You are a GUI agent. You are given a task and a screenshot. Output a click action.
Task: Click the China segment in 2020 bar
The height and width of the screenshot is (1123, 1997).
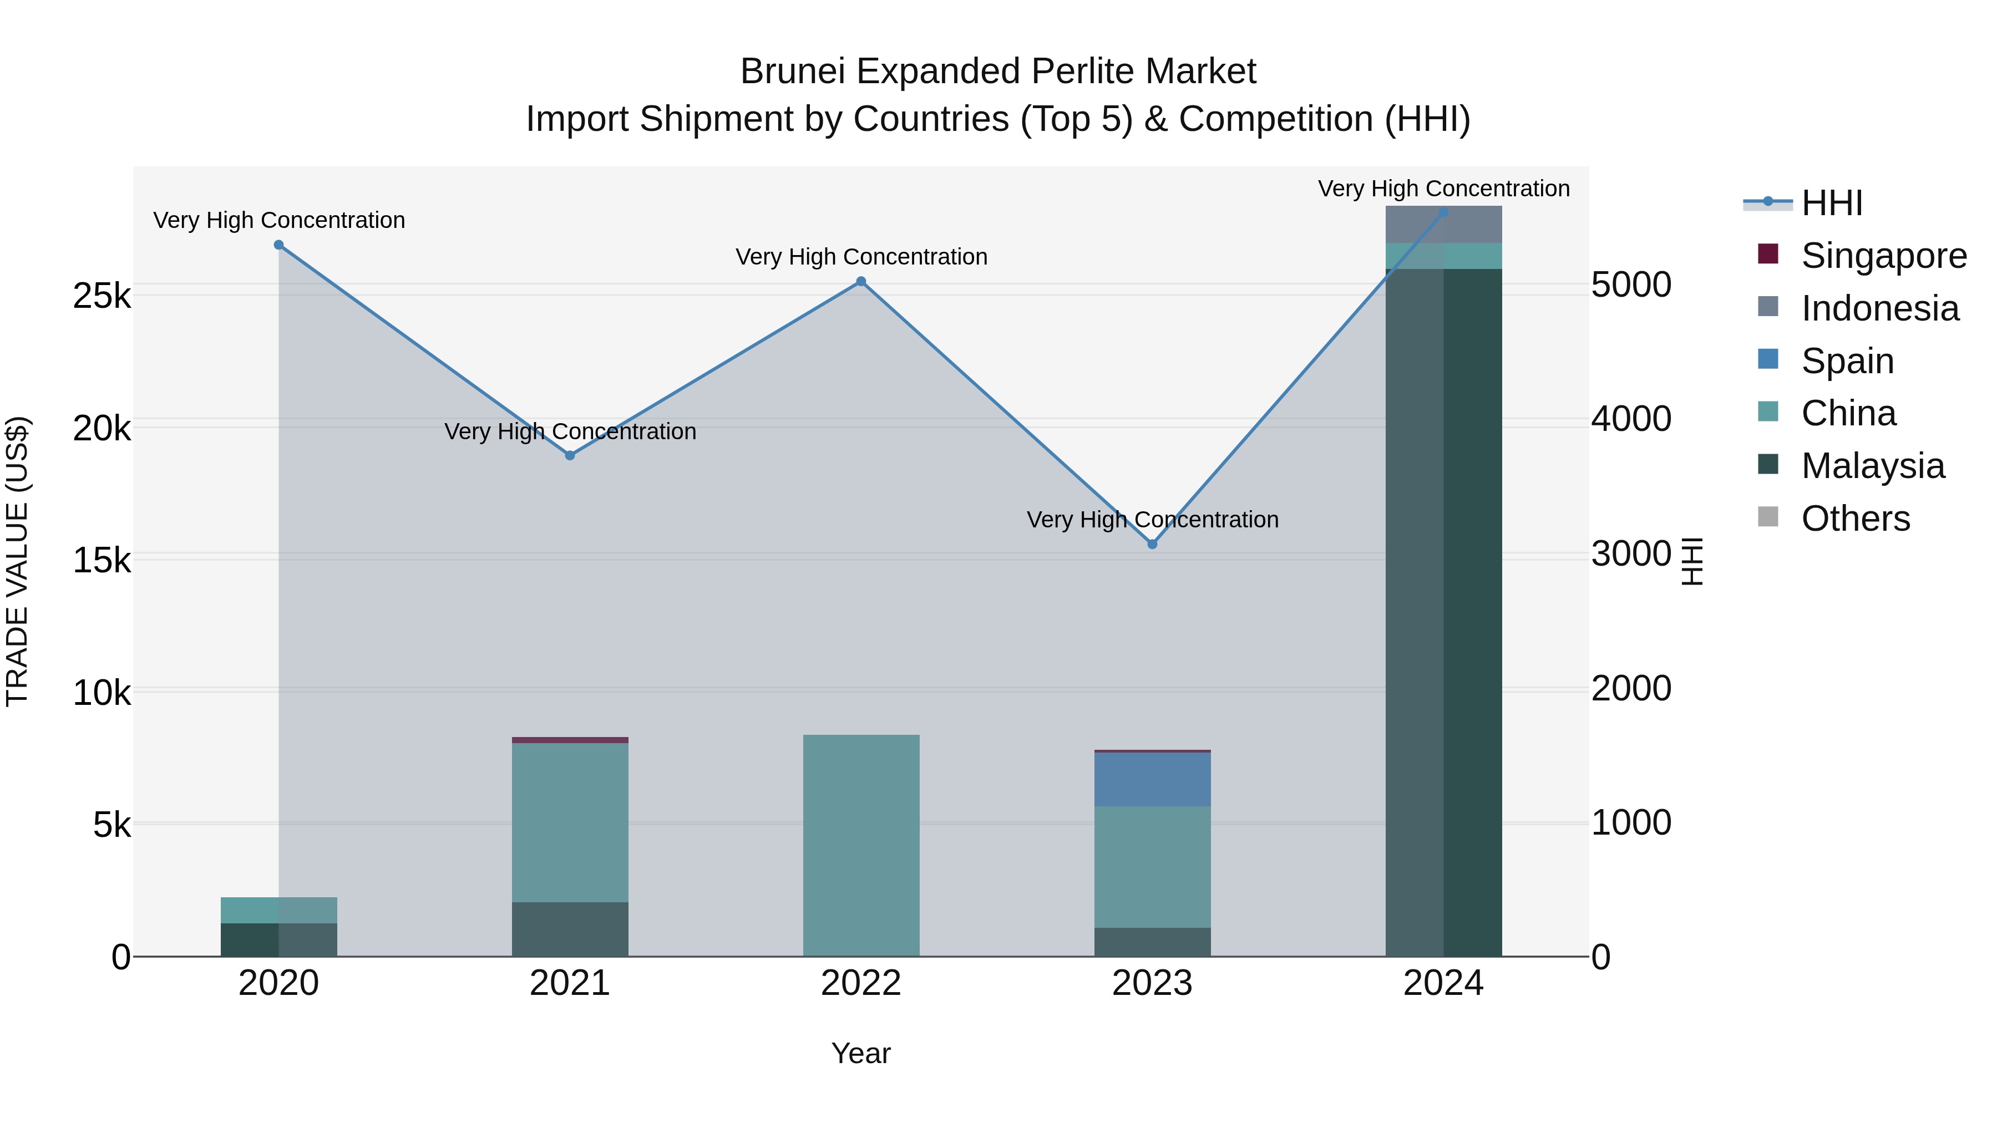pos(279,910)
